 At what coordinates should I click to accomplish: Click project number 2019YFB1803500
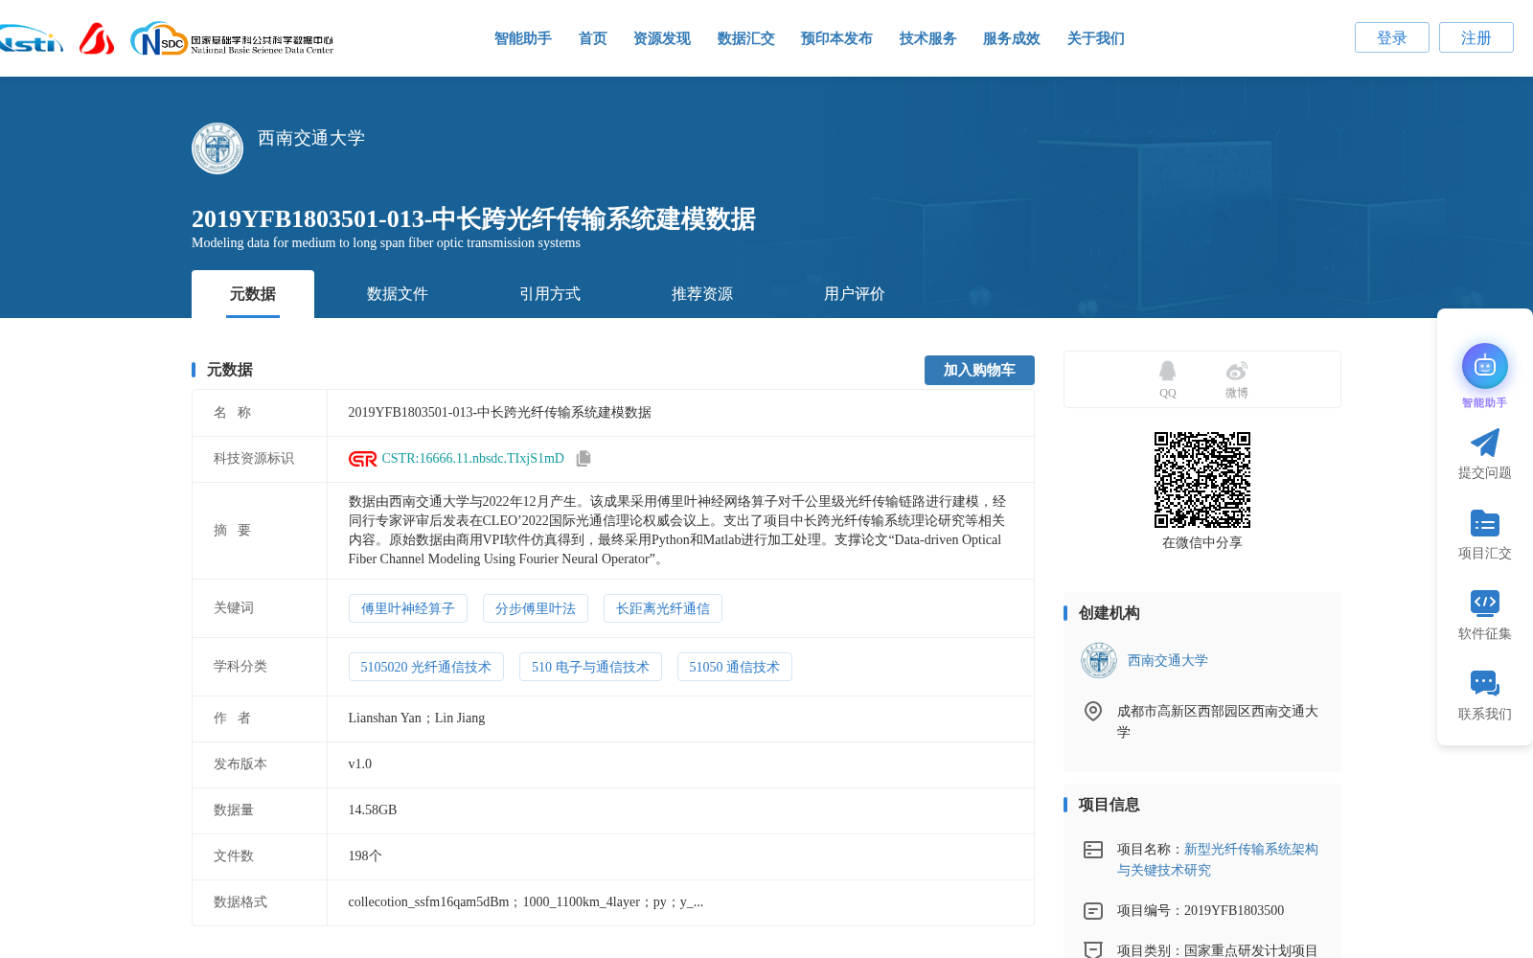tap(1234, 910)
